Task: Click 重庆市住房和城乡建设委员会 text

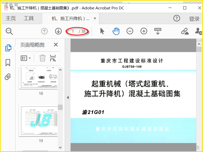Action: [x=132, y=129]
